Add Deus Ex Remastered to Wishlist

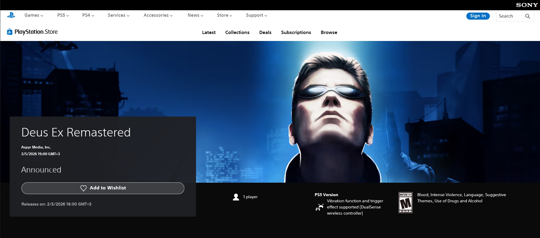(103, 188)
